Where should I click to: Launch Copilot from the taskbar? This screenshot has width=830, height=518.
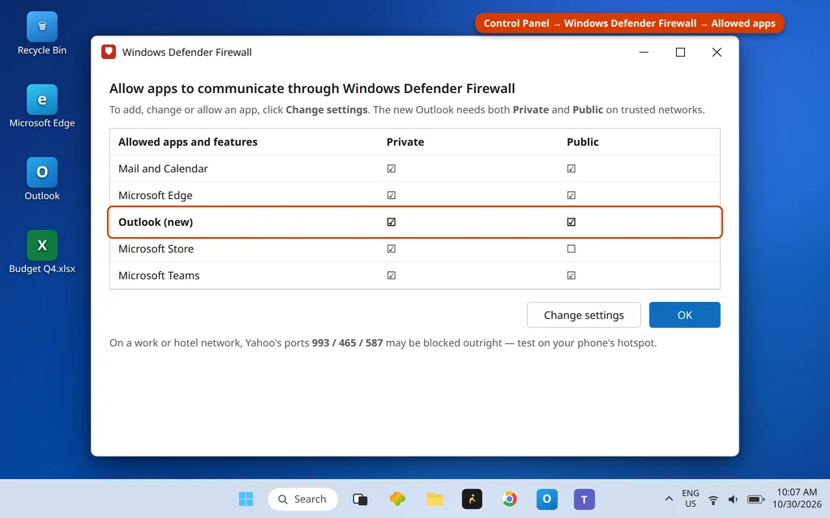pyautogui.click(x=397, y=499)
